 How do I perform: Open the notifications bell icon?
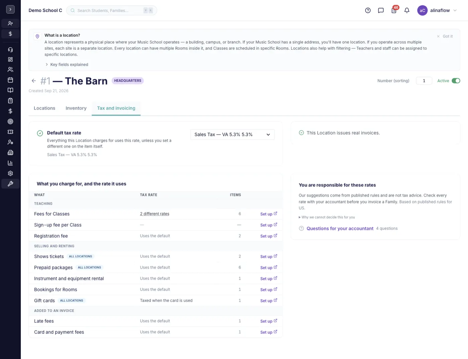click(x=407, y=10)
